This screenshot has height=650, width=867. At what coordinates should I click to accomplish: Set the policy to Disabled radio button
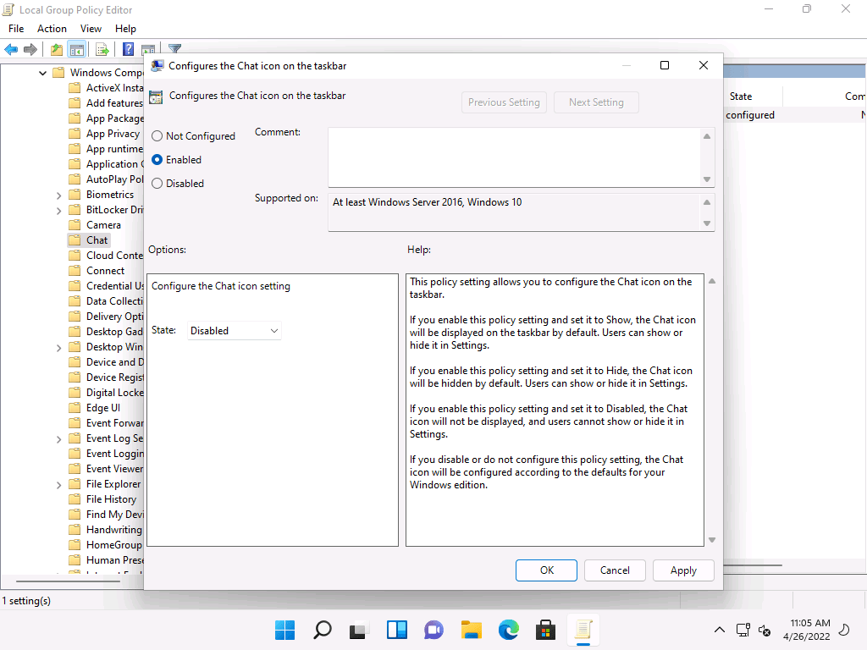[157, 184]
